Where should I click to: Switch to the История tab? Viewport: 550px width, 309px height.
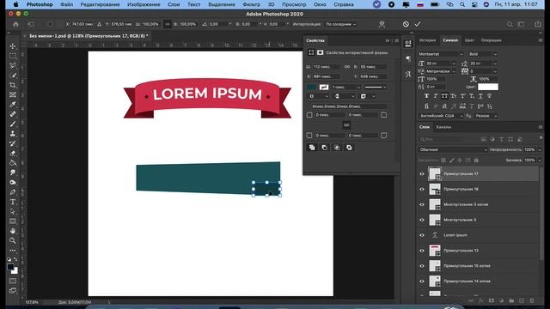click(427, 40)
